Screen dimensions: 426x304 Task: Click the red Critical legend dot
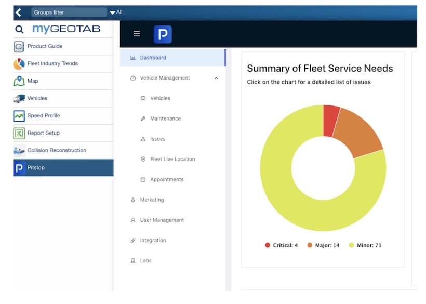[x=268, y=245]
